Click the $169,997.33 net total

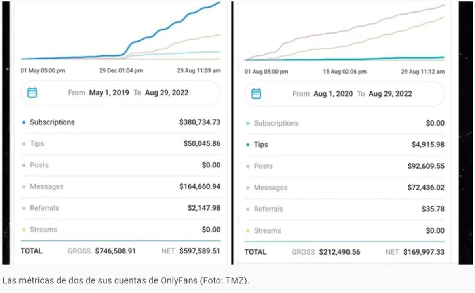coord(424,252)
